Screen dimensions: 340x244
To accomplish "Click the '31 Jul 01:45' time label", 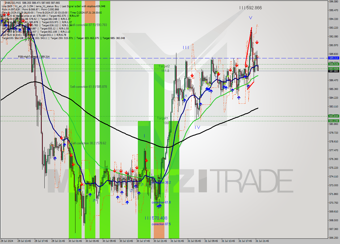I will tap(177, 241).
